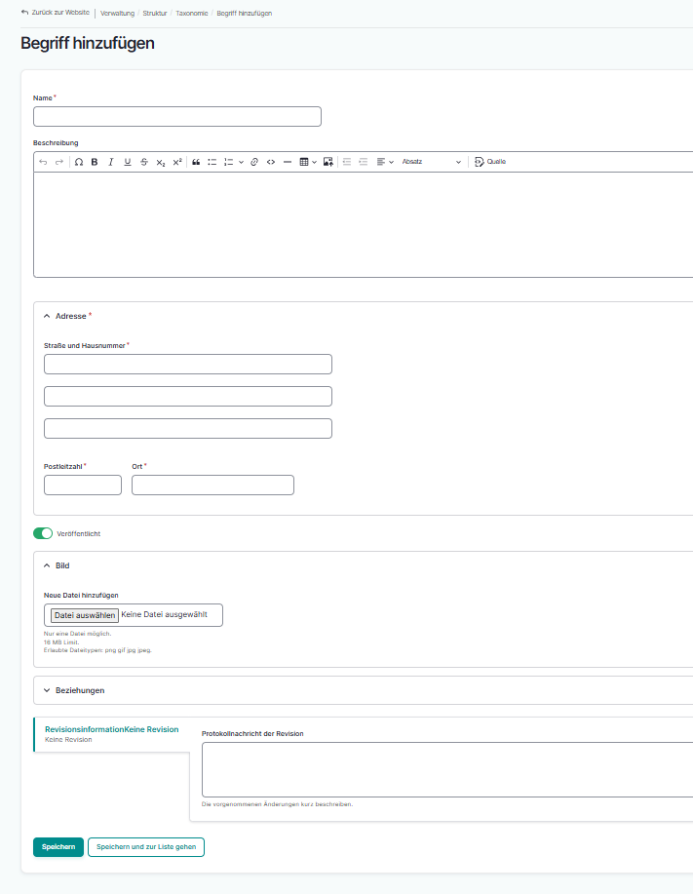Click the block quote icon

click(195, 162)
